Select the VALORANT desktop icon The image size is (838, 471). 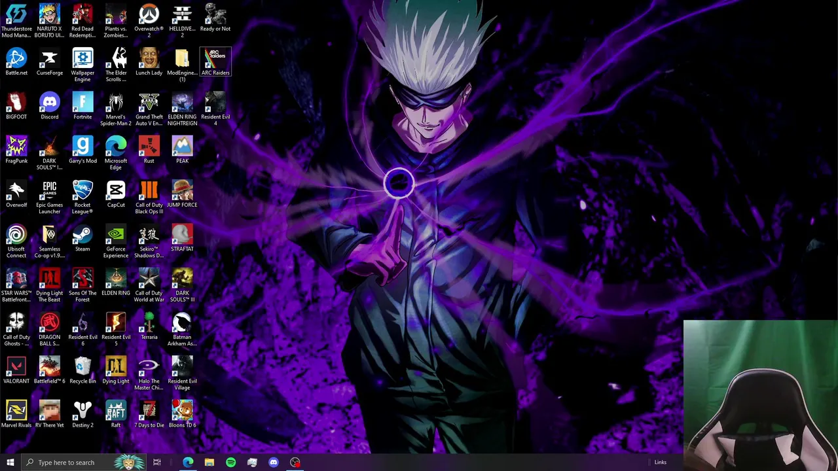pos(16,370)
